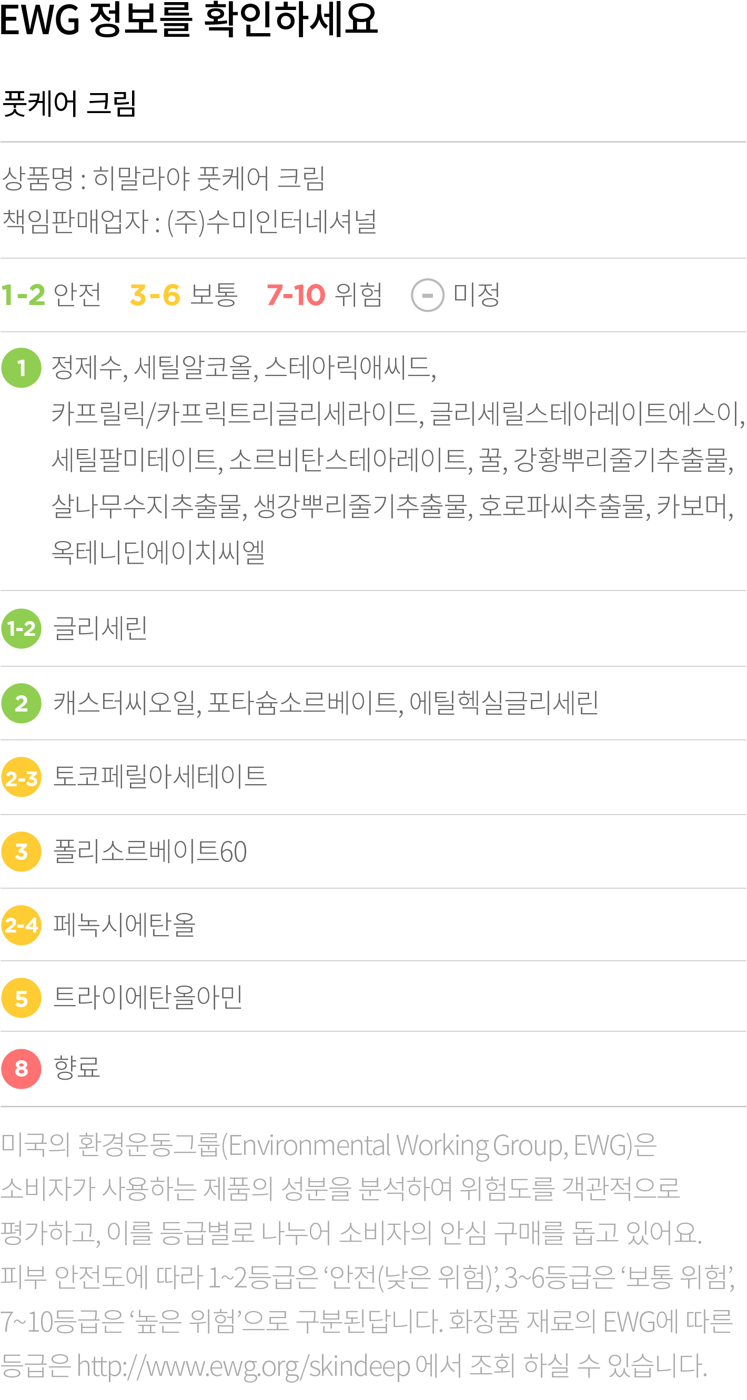The height and width of the screenshot is (1400, 747).
Task: Click the 토코페릴아세테이트 ingredient
Action: pos(160,776)
